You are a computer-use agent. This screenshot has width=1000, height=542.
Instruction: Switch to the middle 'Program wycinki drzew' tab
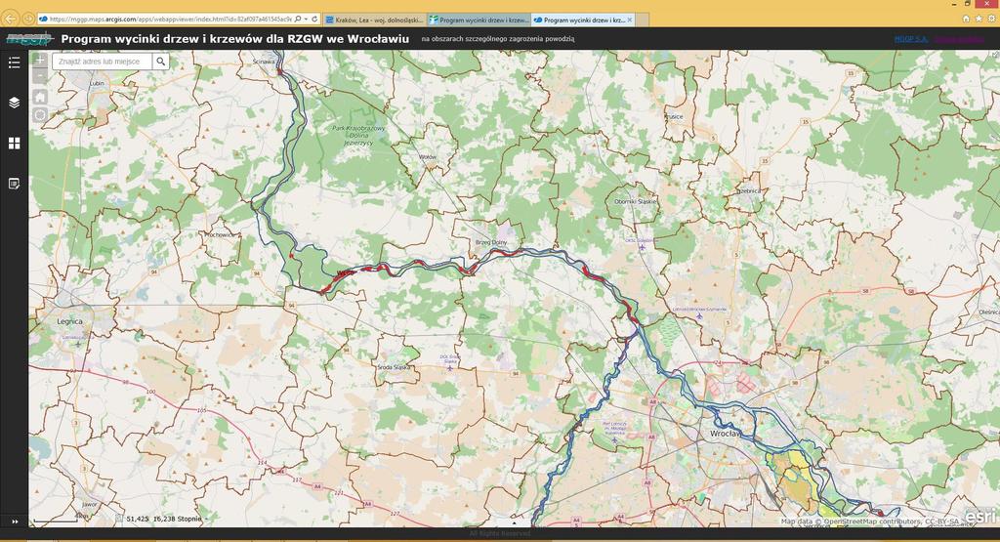coord(479,20)
